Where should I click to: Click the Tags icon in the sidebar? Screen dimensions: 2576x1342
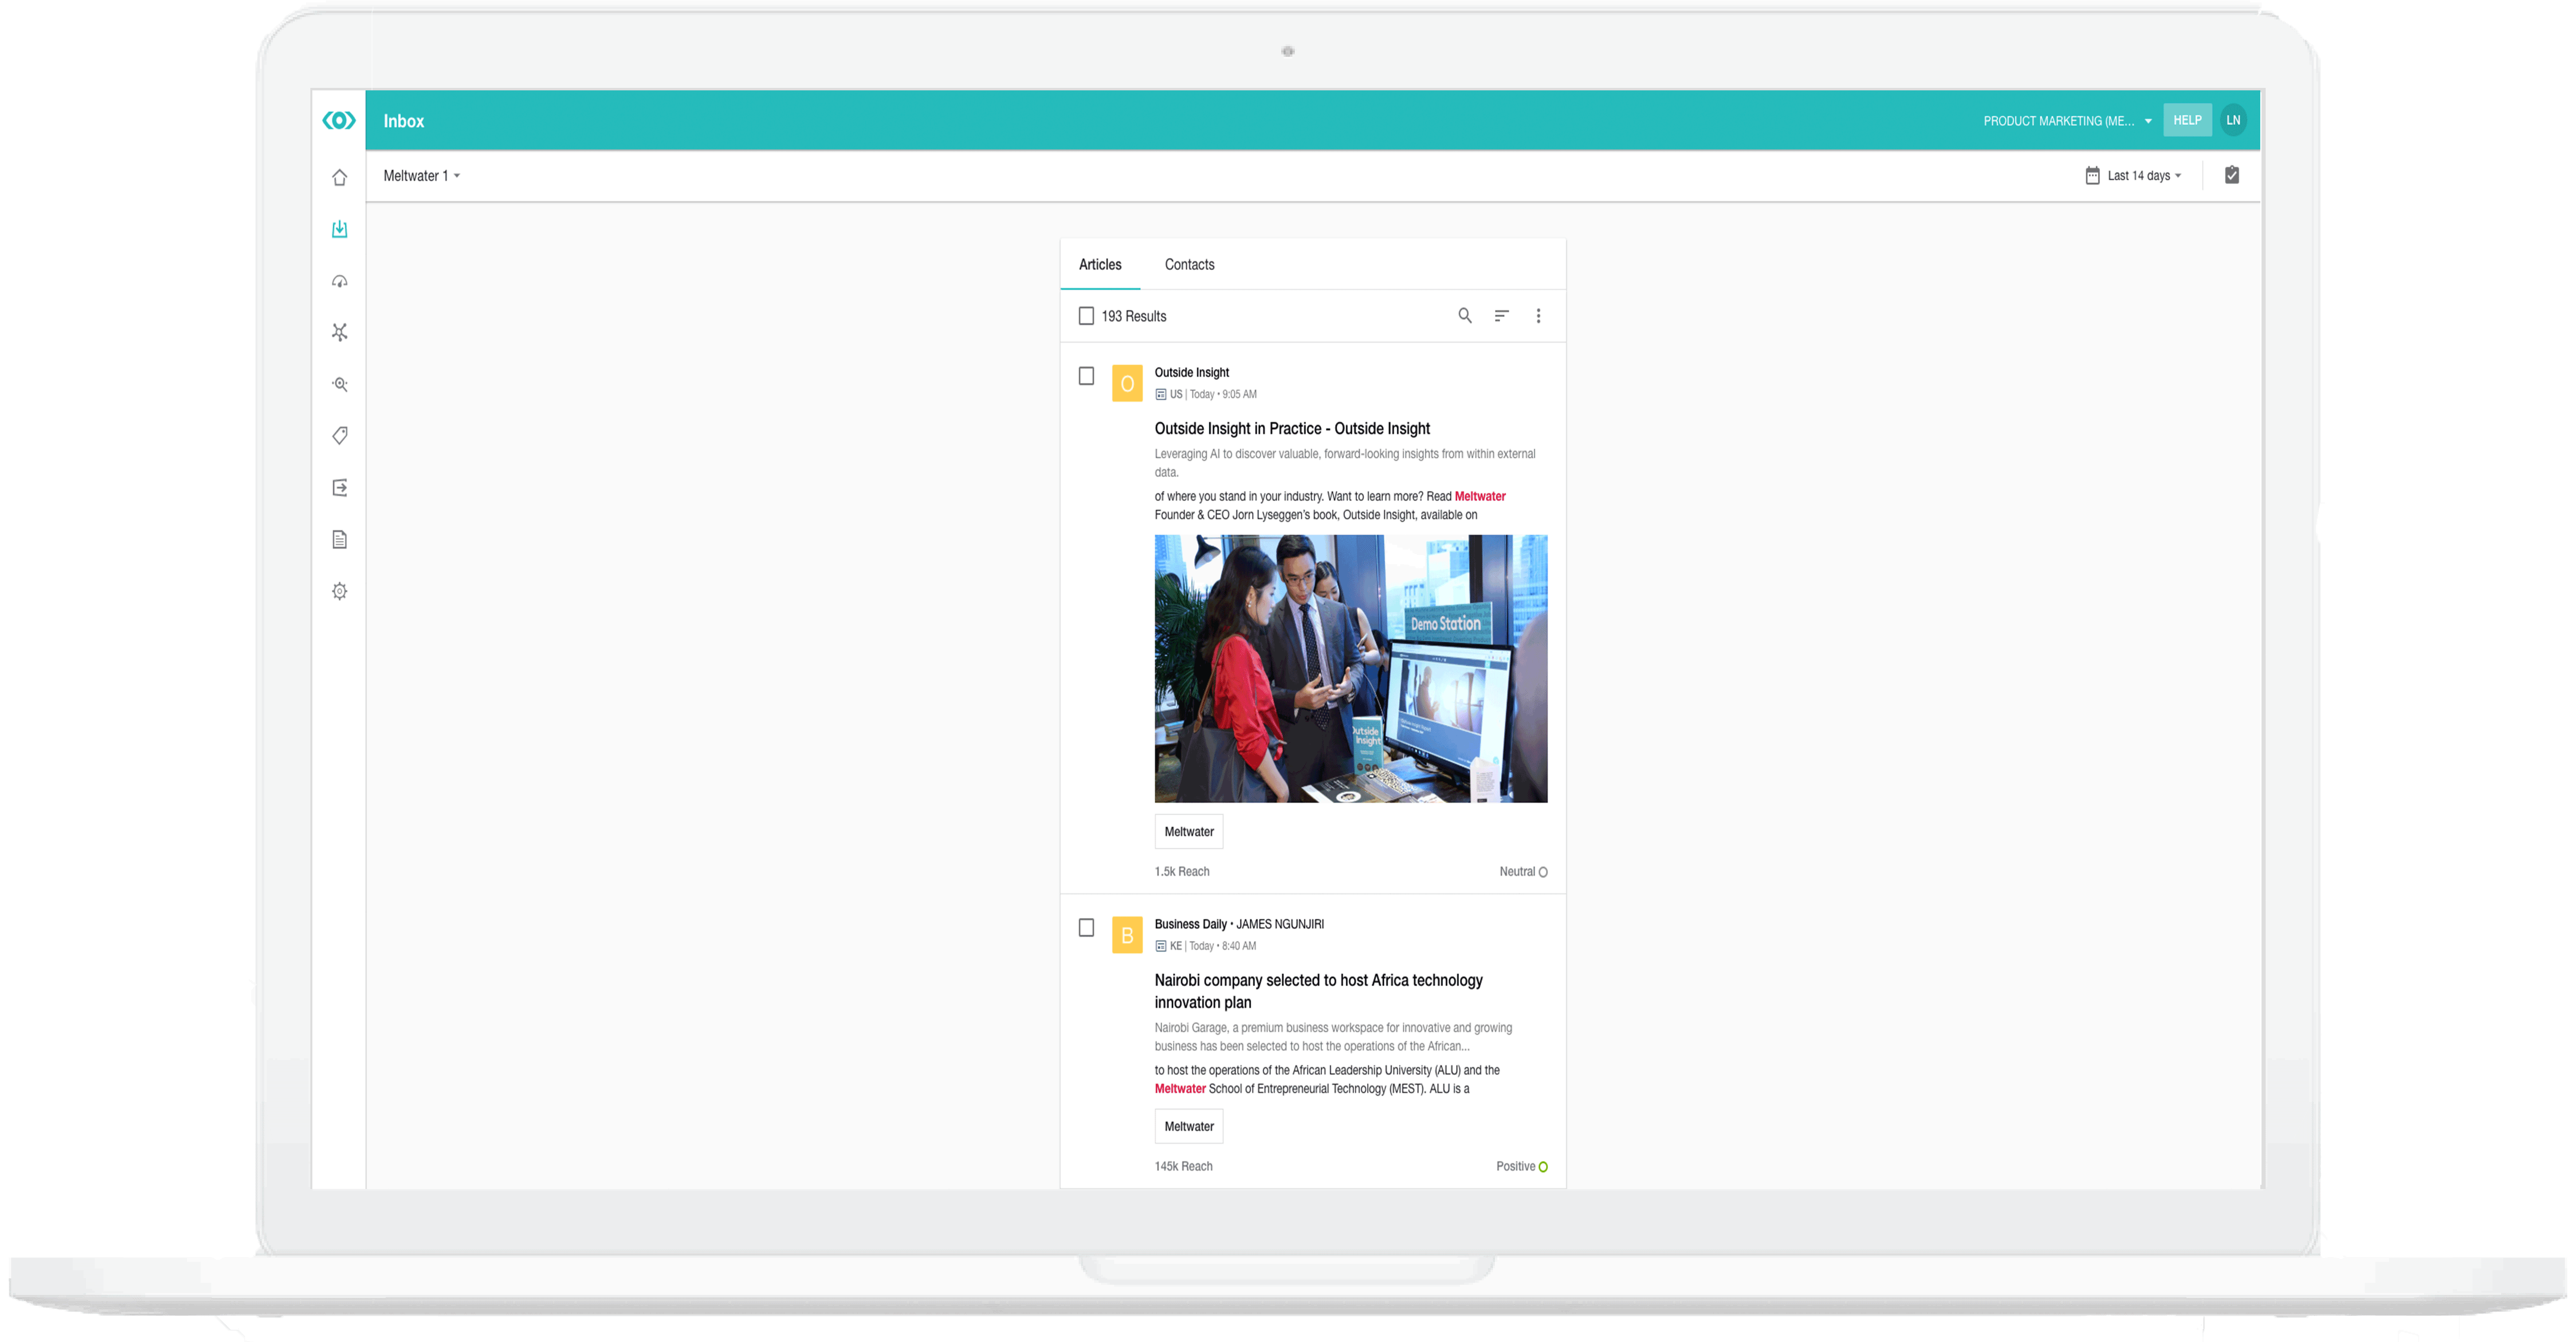[x=340, y=435]
